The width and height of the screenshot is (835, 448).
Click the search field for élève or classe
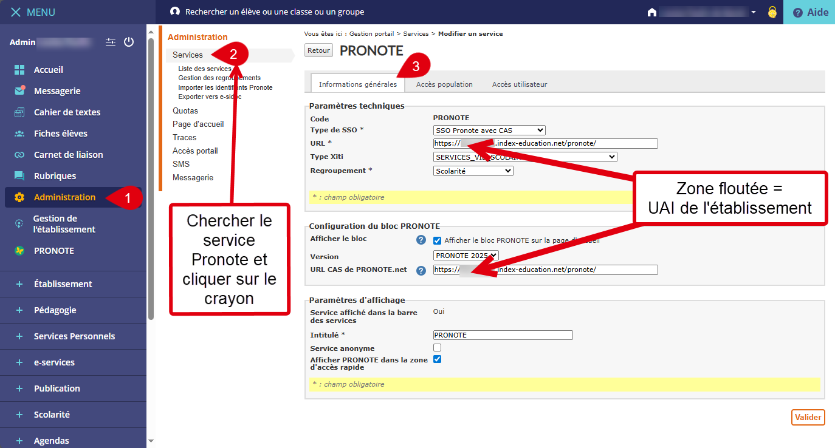click(275, 12)
